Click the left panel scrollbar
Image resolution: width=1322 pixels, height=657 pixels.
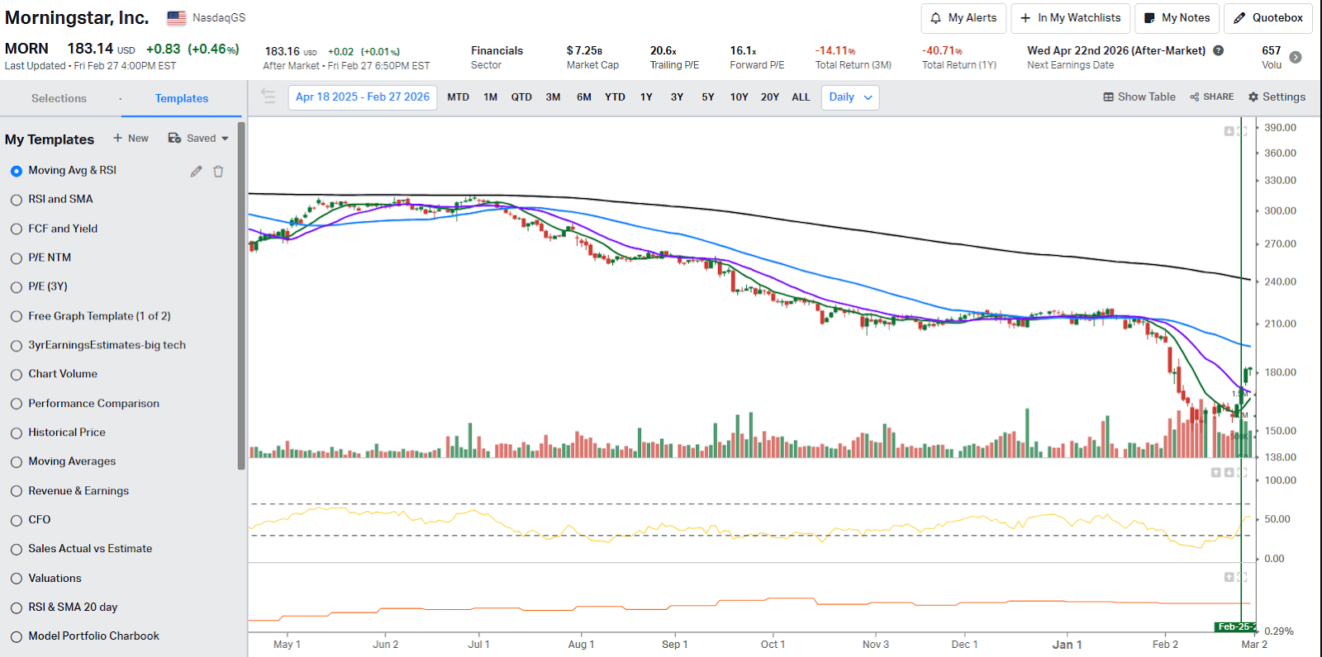tap(241, 295)
